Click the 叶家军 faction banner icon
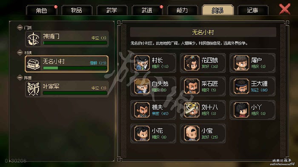The height and width of the screenshot is (167, 298). tap(33, 89)
